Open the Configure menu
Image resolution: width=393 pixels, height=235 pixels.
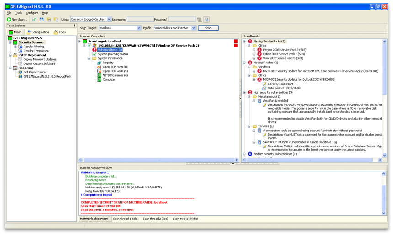[x=32, y=13]
